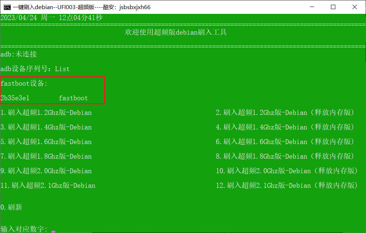Minimize the flashing tool window
This screenshot has height=233, width=366.
click(312, 7)
